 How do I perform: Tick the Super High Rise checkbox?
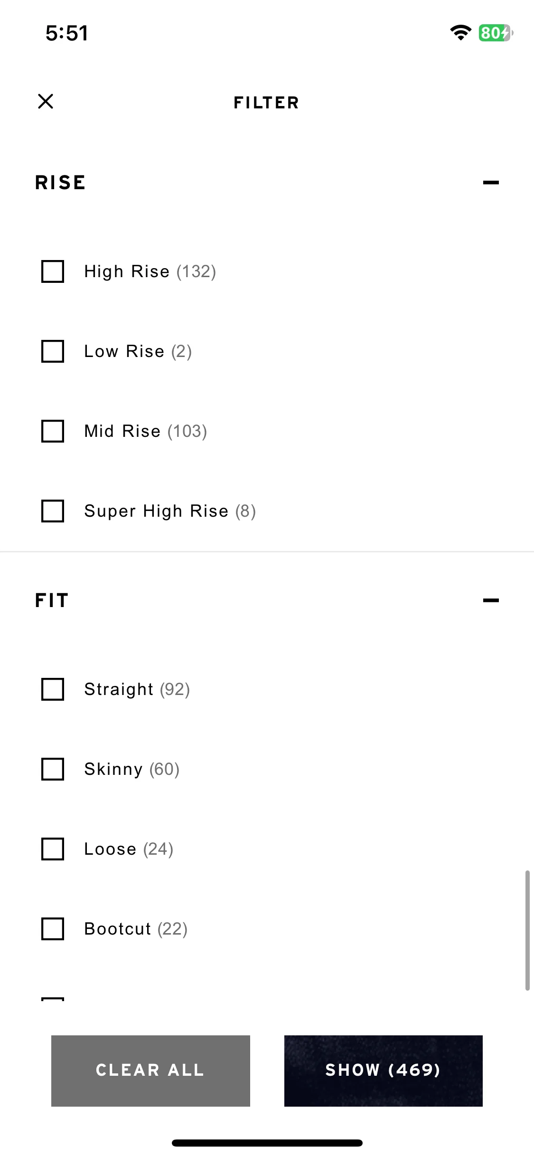point(53,511)
